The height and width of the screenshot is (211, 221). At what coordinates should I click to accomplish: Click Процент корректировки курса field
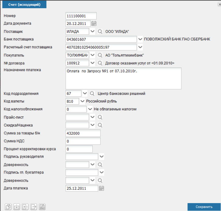pyautogui.click(x=79, y=149)
